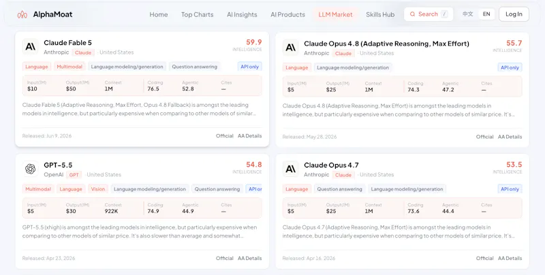Open Official link for GPT-5.5
545x275 pixels.
pyautogui.click(x=225, y=259)
